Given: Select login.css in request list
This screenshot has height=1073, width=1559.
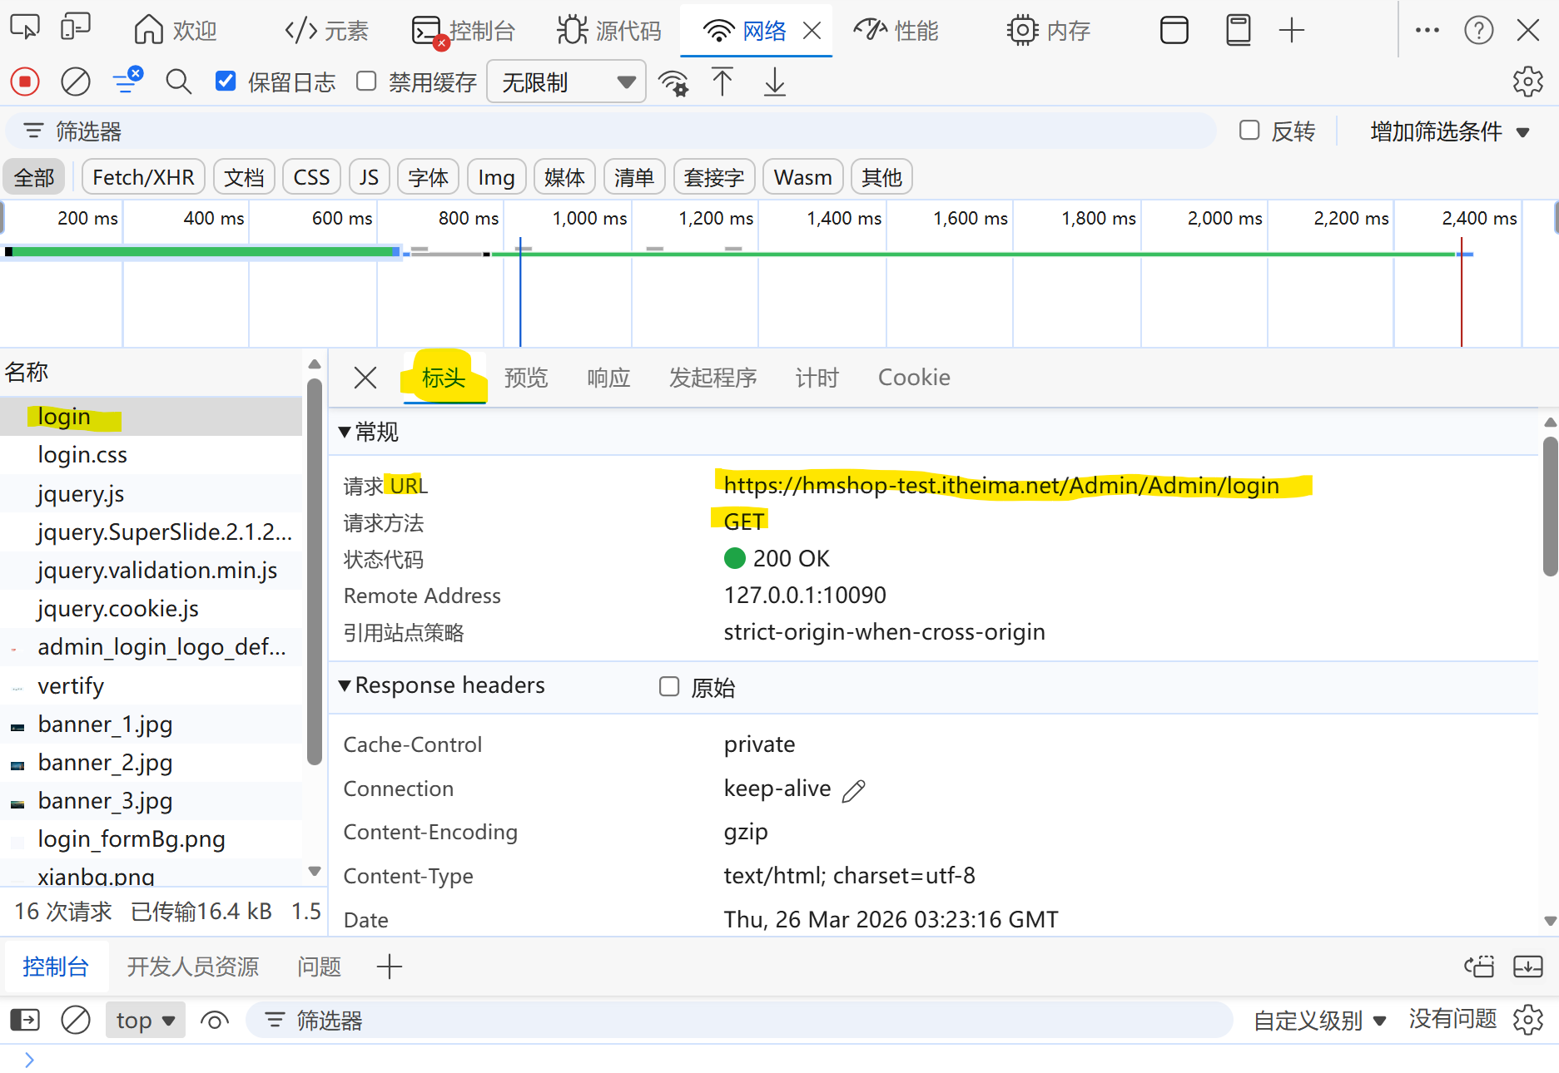Looking at the screenshot, I should point(151,455).
